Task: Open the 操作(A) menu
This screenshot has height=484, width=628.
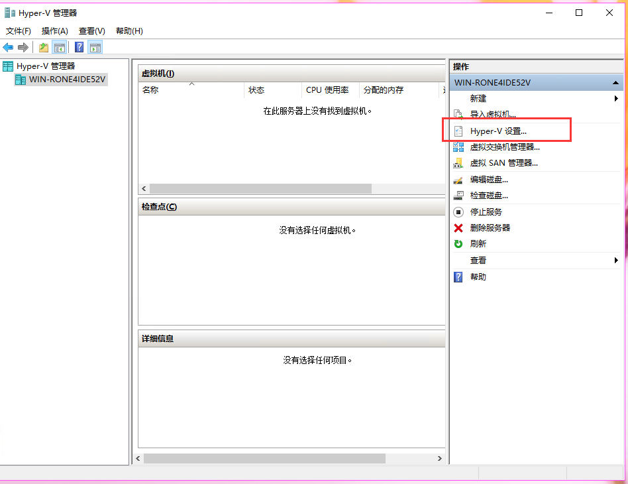Action: click(x=54, y=31)
